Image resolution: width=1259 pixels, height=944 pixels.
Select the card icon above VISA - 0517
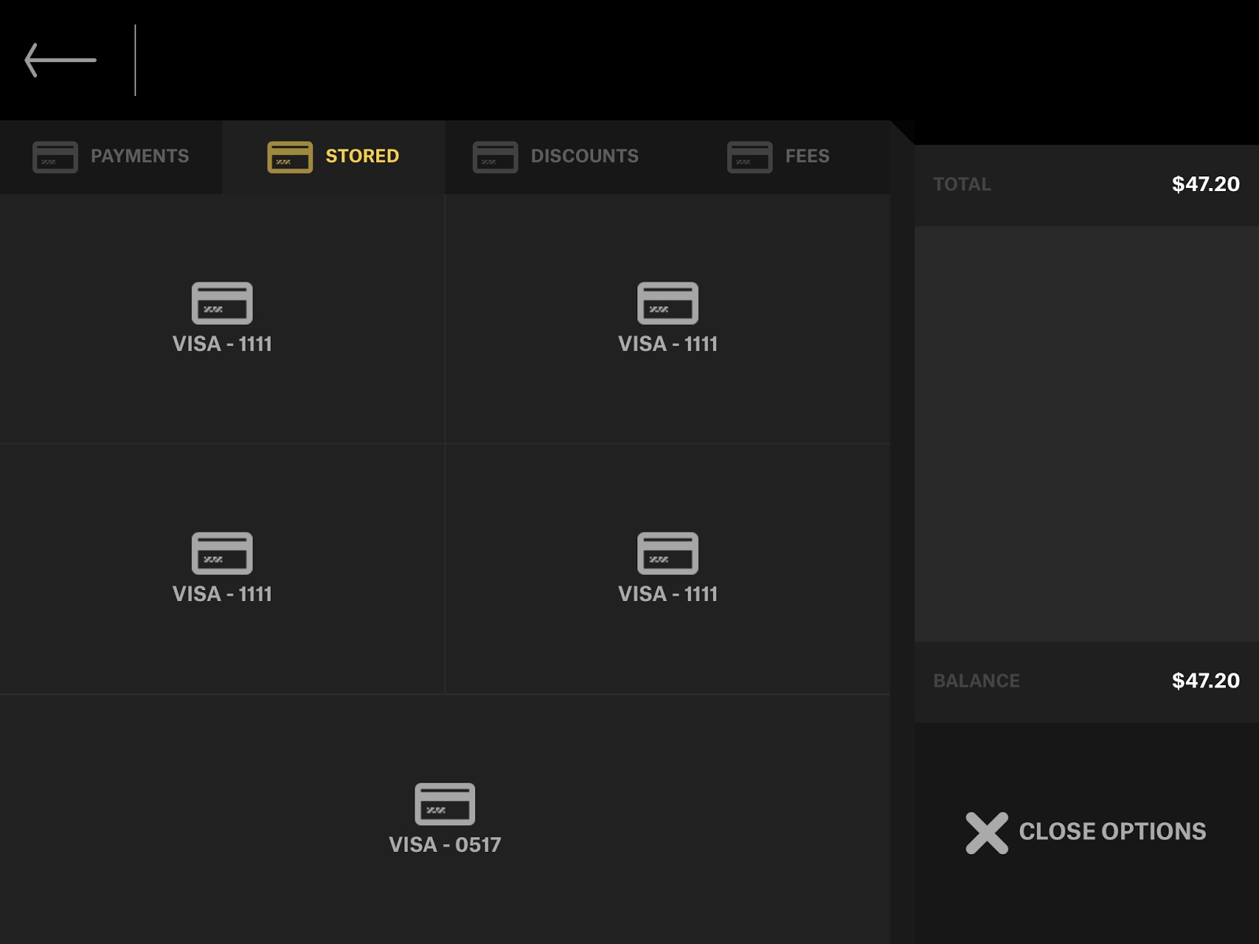(445, 803)
